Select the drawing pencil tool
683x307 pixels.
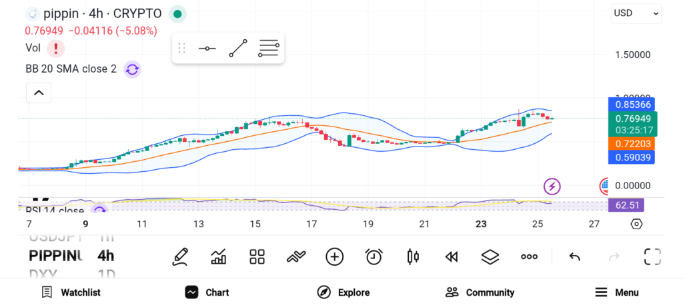[179, 256]
